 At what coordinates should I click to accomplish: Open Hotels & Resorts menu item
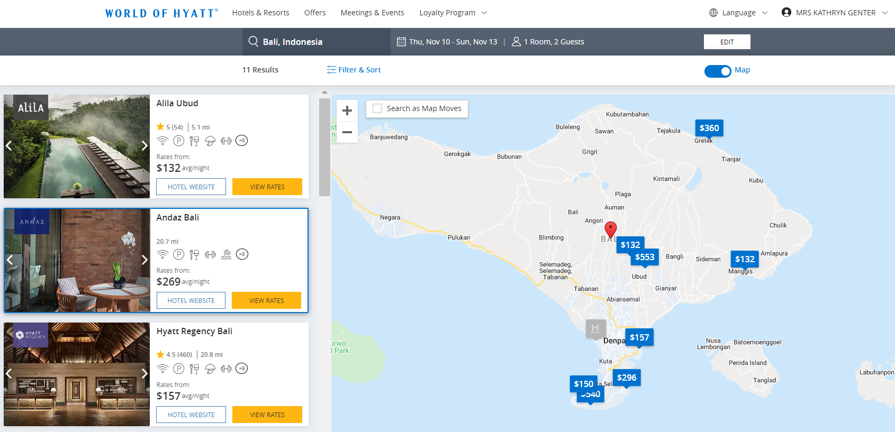261,13
